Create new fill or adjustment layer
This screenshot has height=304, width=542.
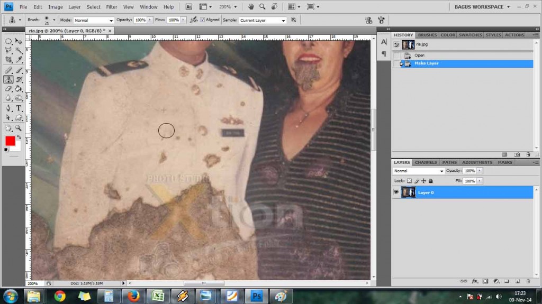coord(496,281)
